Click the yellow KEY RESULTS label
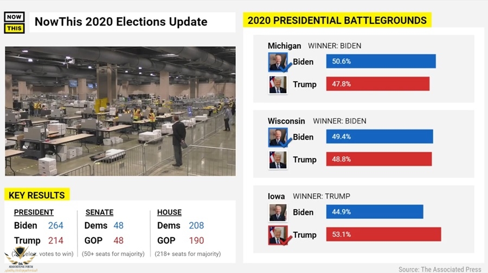The image size is (488, 273). click(37, 195)
